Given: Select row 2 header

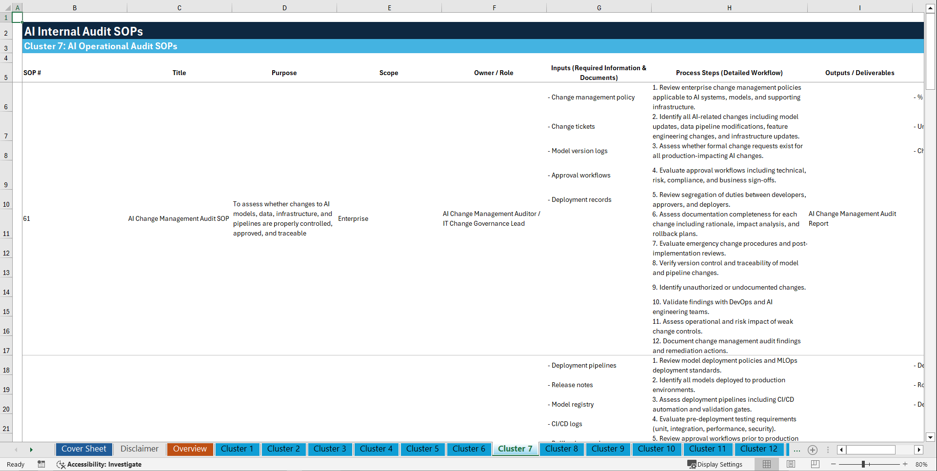Looking at the screenshot, I should pyautogui.click(x=6, y=31).
